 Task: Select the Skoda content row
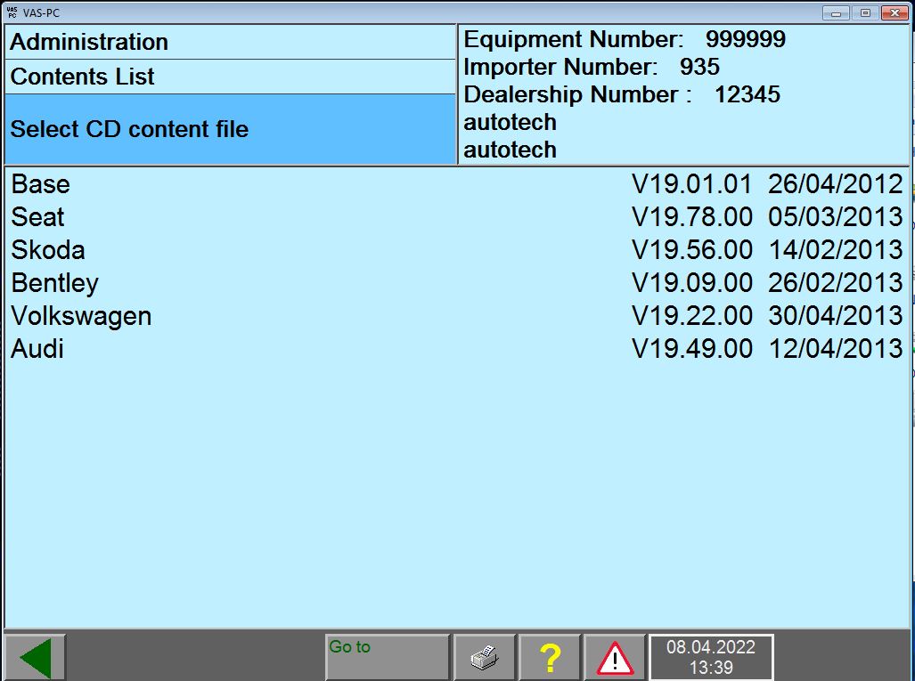(x=457, y=250)
